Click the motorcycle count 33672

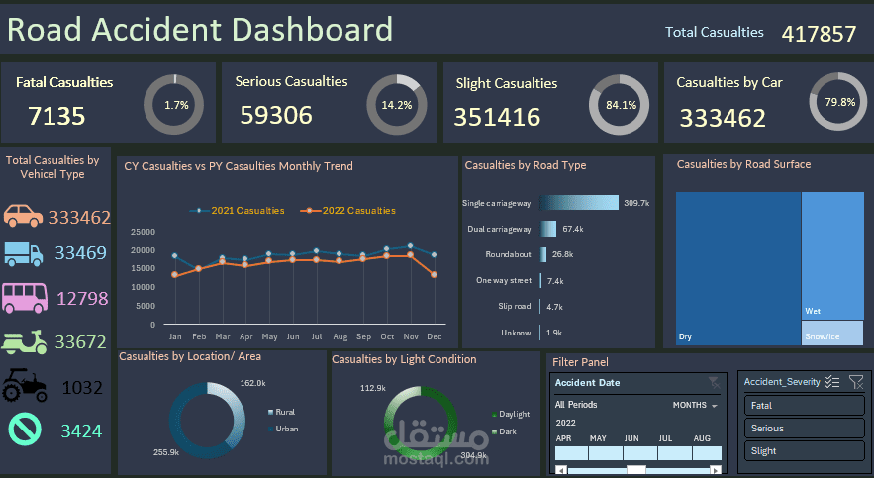[80, 342]
